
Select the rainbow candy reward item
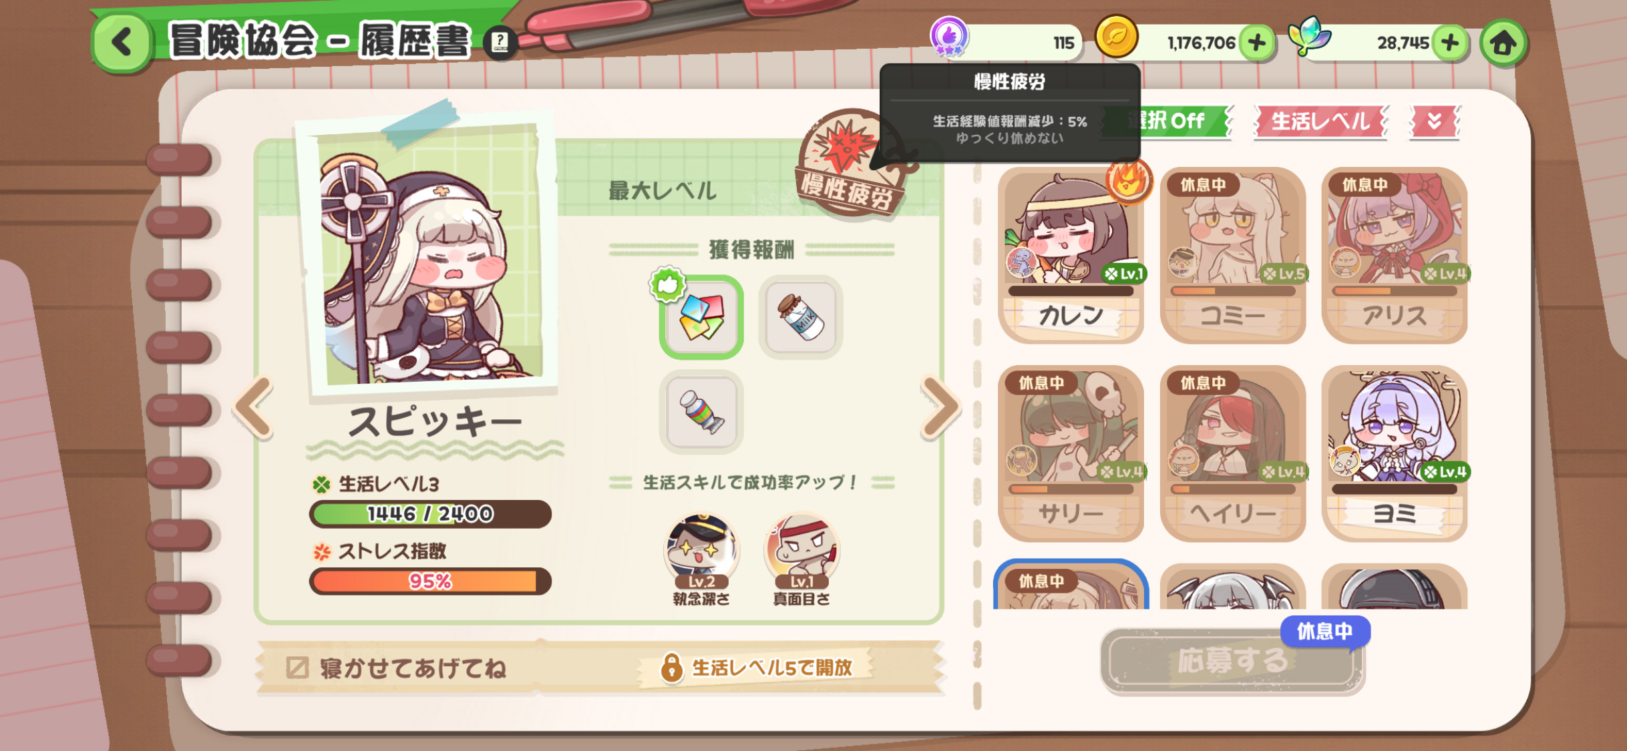(701, 412)
